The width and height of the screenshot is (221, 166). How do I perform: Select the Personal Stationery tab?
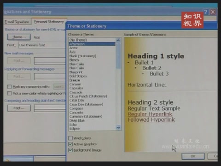pyautogui.click(x=49, y=22)
